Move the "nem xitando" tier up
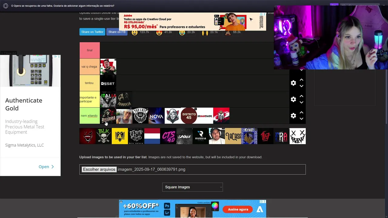 tap(301, 112)
